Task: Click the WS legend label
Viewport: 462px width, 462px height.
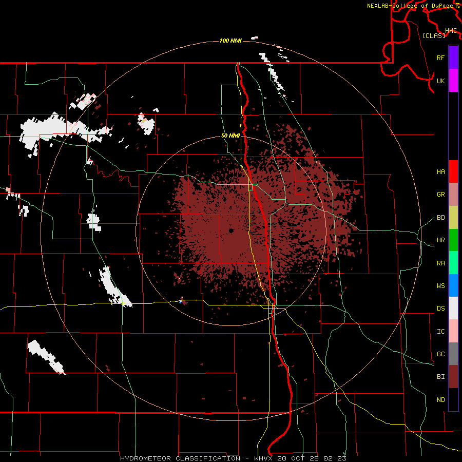Action: point(440,286)
